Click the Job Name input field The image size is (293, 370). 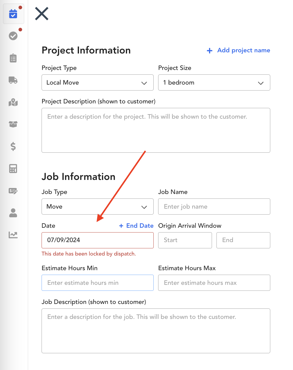(x=214, y=207)
